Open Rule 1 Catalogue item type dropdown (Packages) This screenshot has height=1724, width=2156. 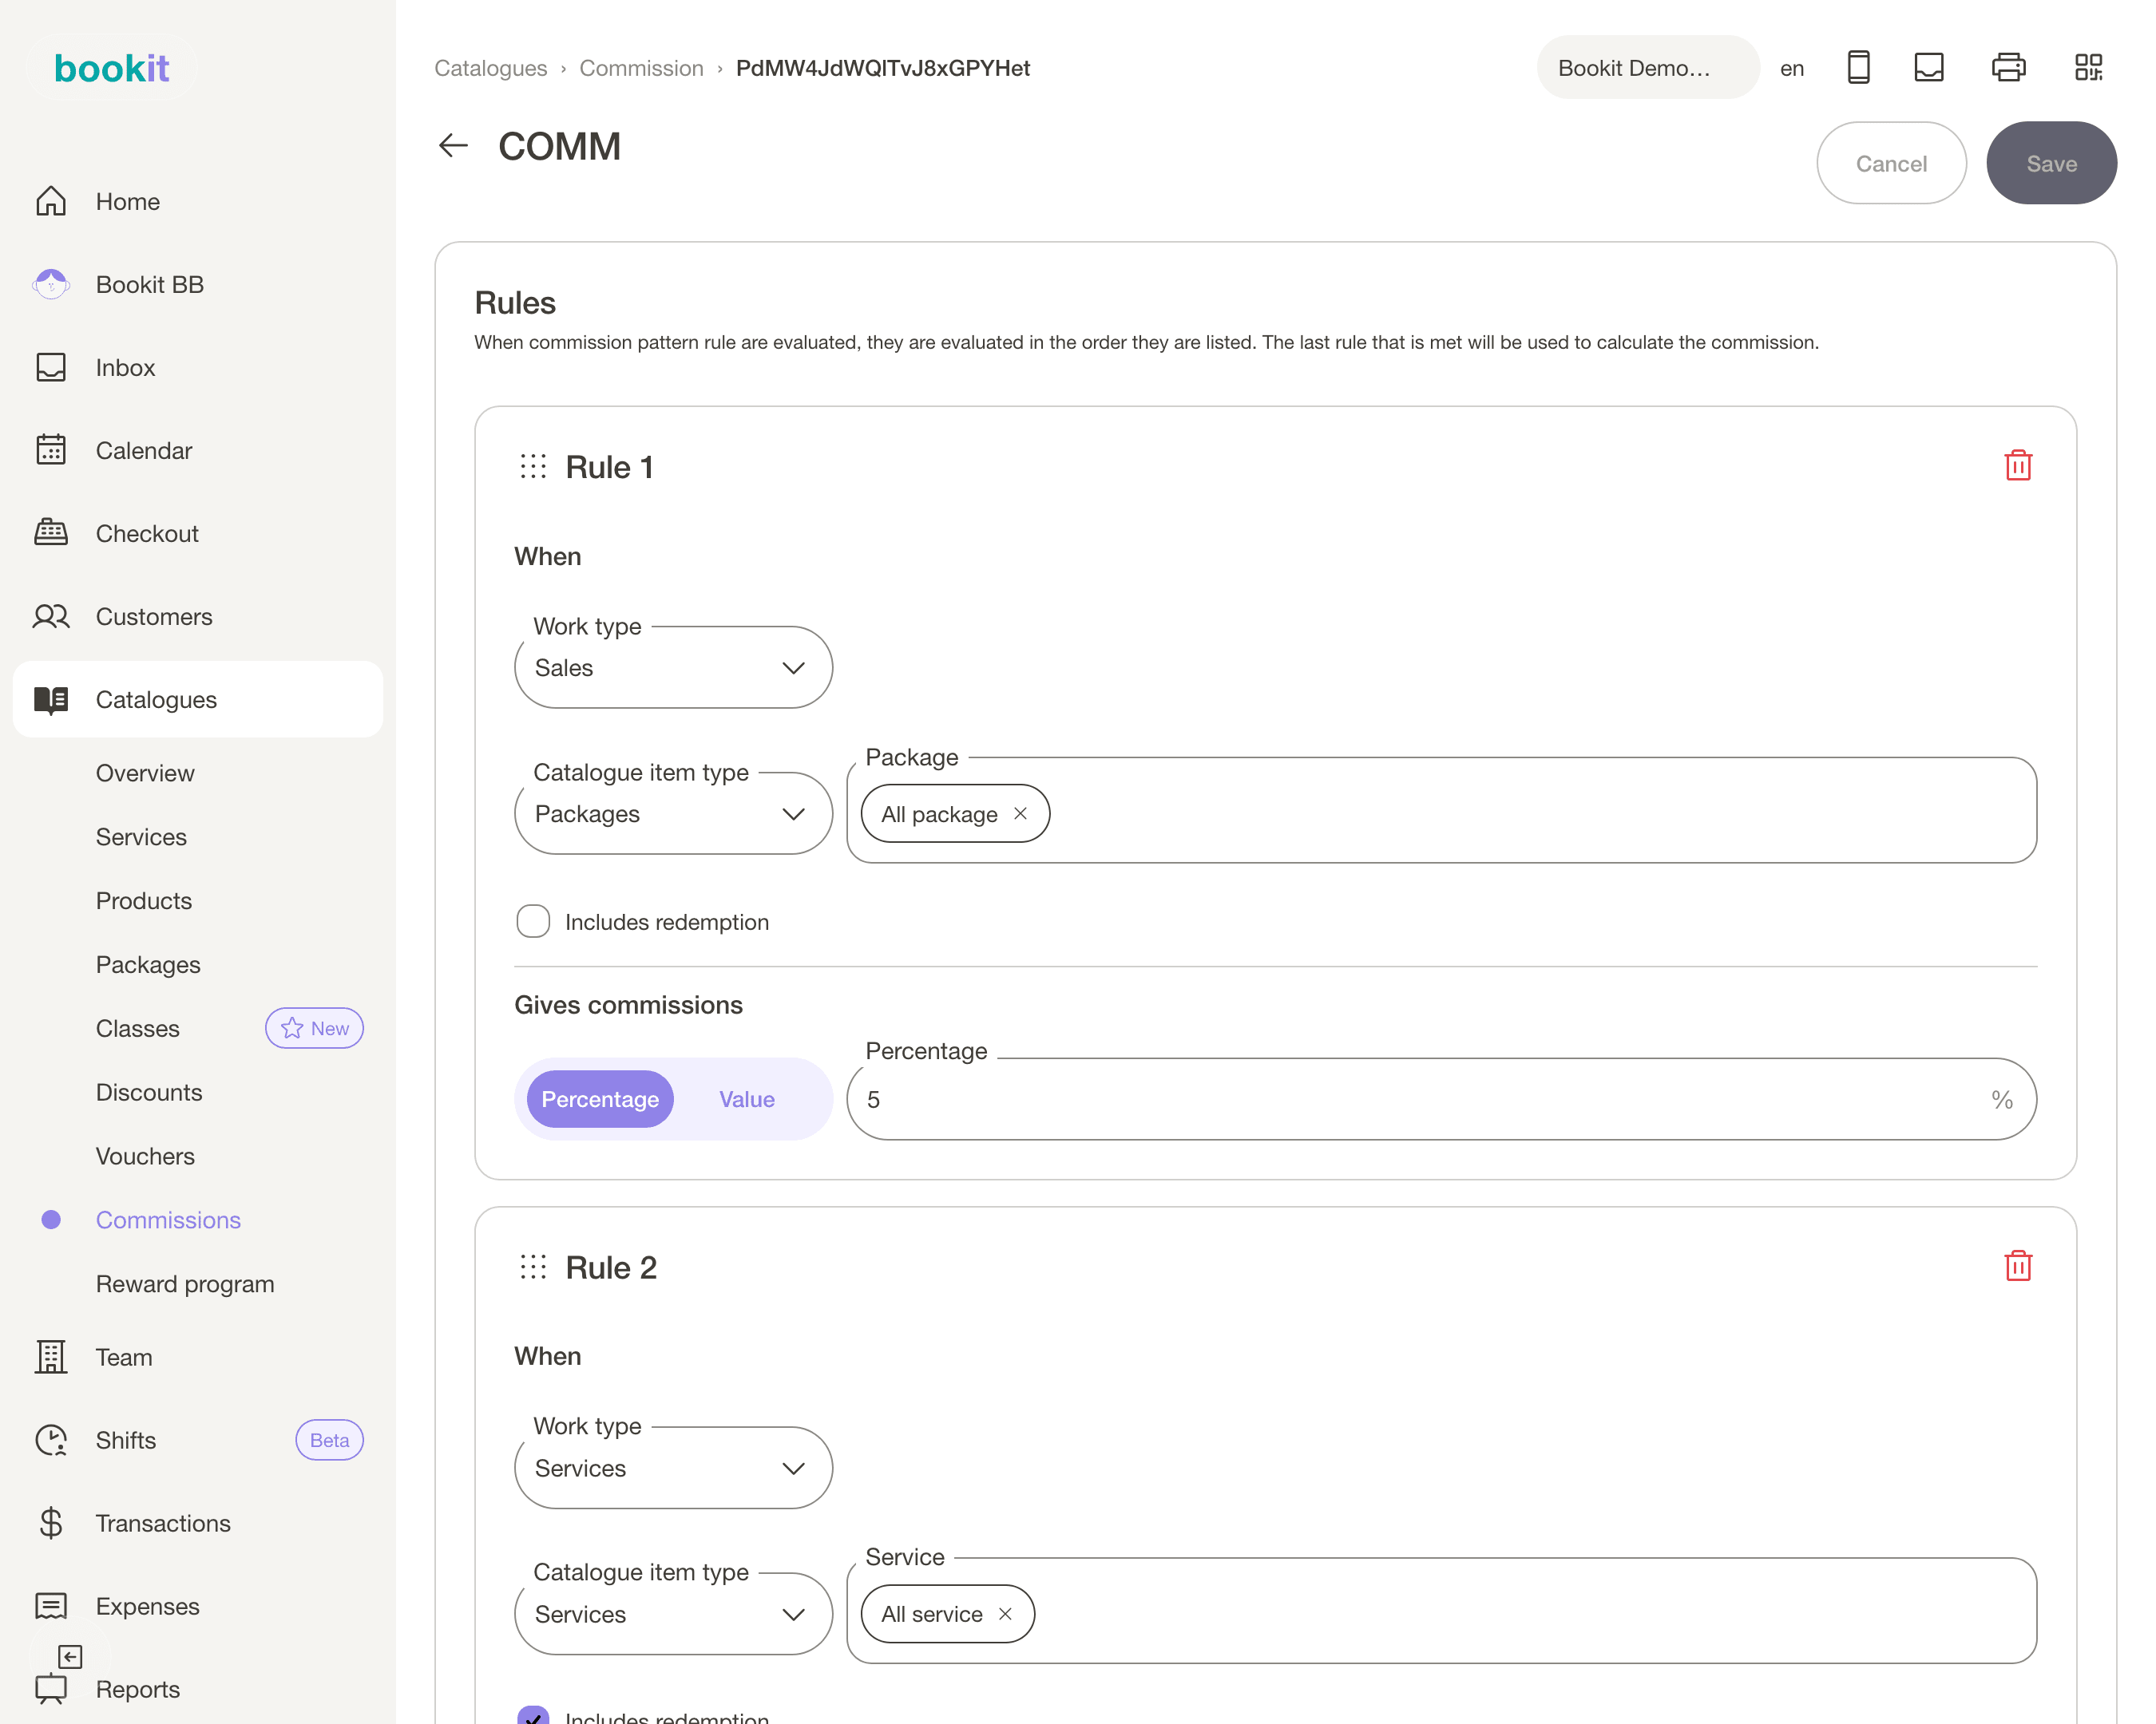(x=673, y=813)
